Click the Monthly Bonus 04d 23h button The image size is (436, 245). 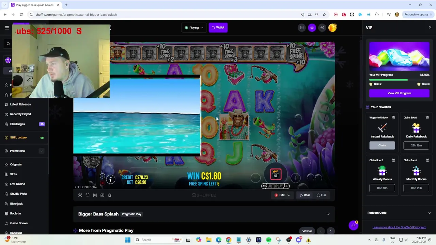click(416, 188)
